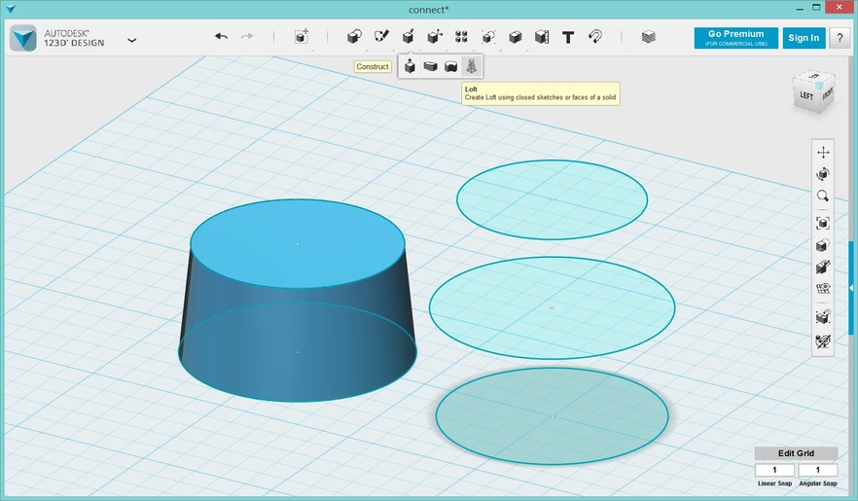
Task: Open the Modify tools menu
Action: click(435, 37)
